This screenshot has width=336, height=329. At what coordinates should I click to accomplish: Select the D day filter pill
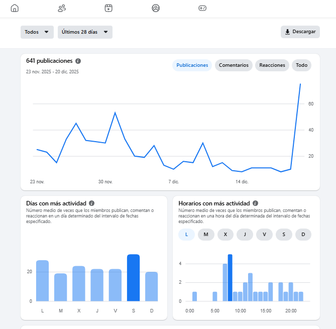coord(303,235)
